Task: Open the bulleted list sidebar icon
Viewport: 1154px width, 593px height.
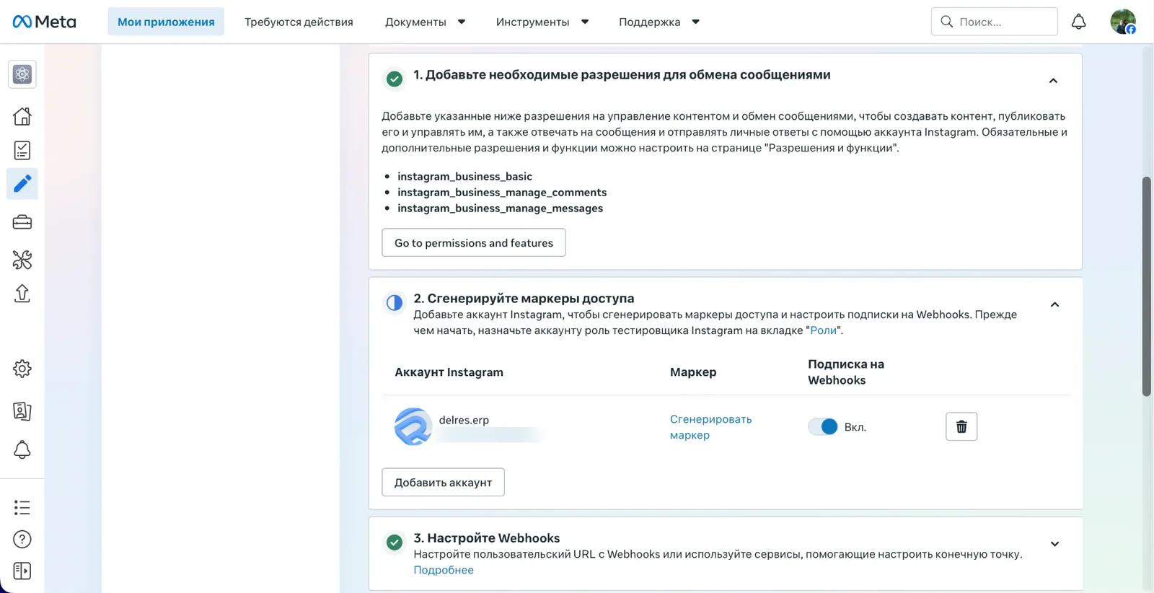Action: click(22, 508)
